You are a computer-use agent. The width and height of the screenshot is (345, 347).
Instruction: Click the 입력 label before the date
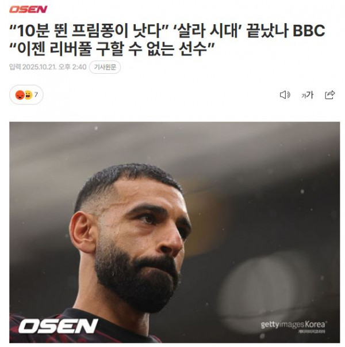[15, 67]
